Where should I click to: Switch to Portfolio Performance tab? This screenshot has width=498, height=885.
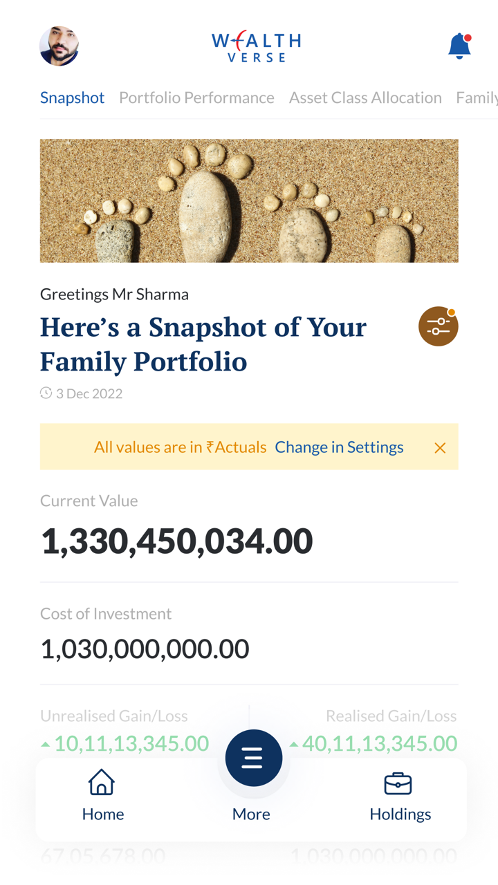[196, 97]
